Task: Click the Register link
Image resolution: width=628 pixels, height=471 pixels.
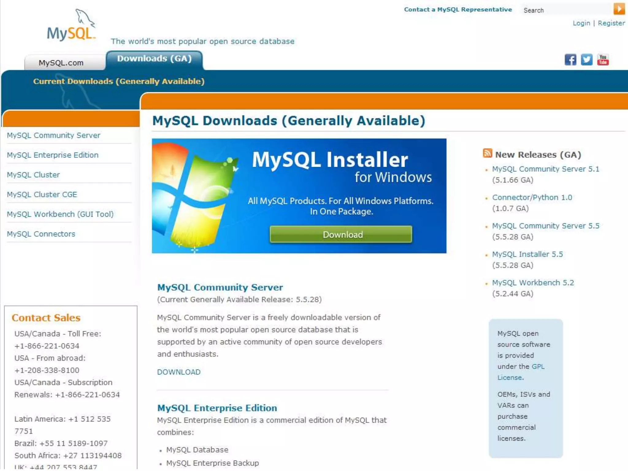Action: coord(611,23)
